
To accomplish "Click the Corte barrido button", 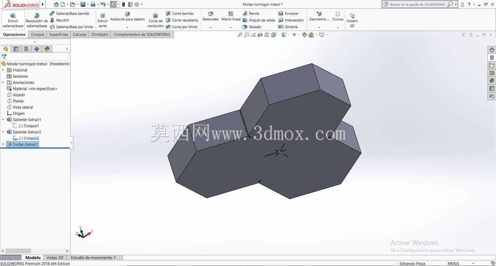I will [x=180, y=13].
